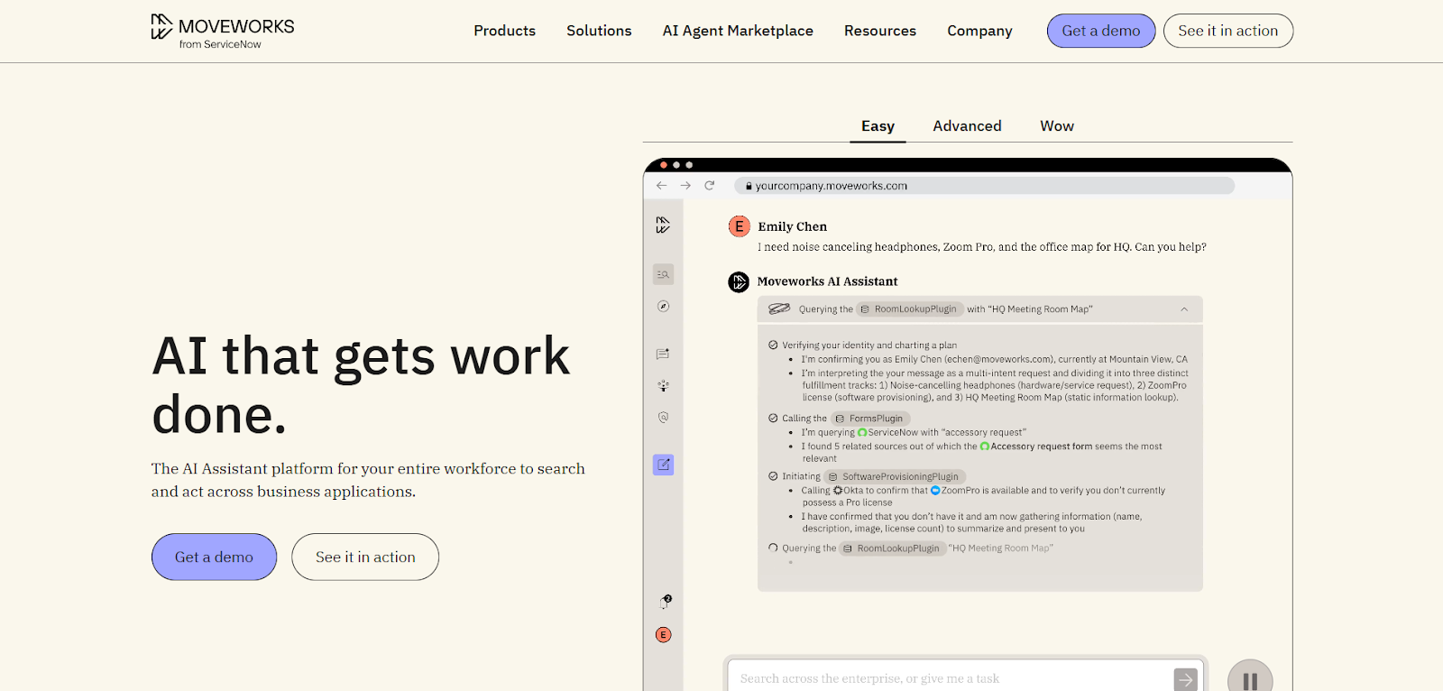Open the Resources menu
The image size is (1443, 691).
point(880,31)
